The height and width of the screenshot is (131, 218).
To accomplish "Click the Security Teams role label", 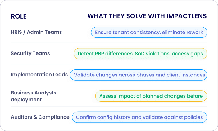I will click(30, 53).
